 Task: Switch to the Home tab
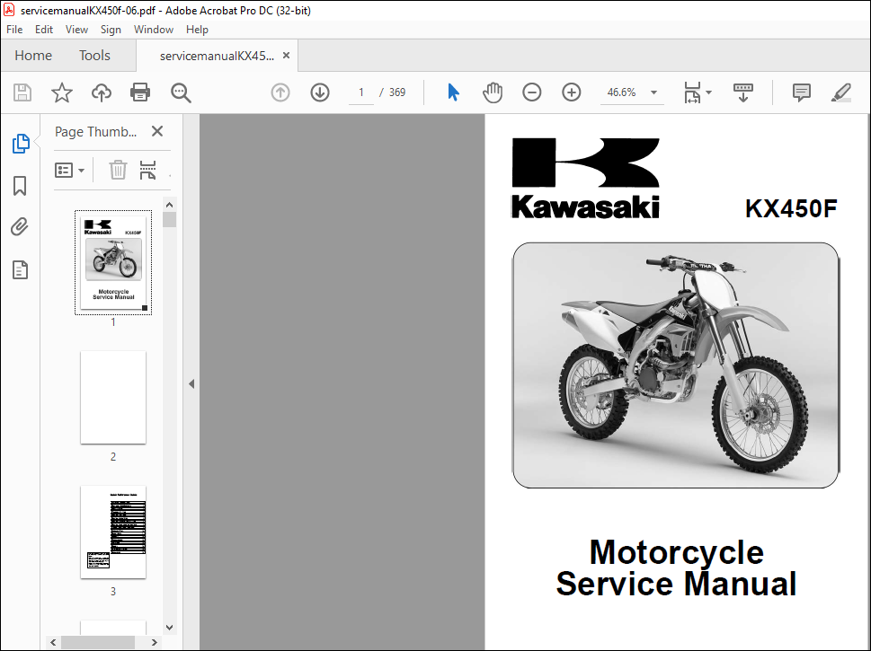pyautogui.click(x=33, y=56)
